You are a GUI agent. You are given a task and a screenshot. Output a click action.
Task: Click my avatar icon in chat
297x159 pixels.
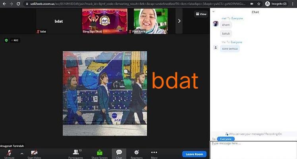[x=216, y=47]
